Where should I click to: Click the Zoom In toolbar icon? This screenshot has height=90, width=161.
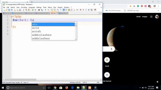[45, 10]
